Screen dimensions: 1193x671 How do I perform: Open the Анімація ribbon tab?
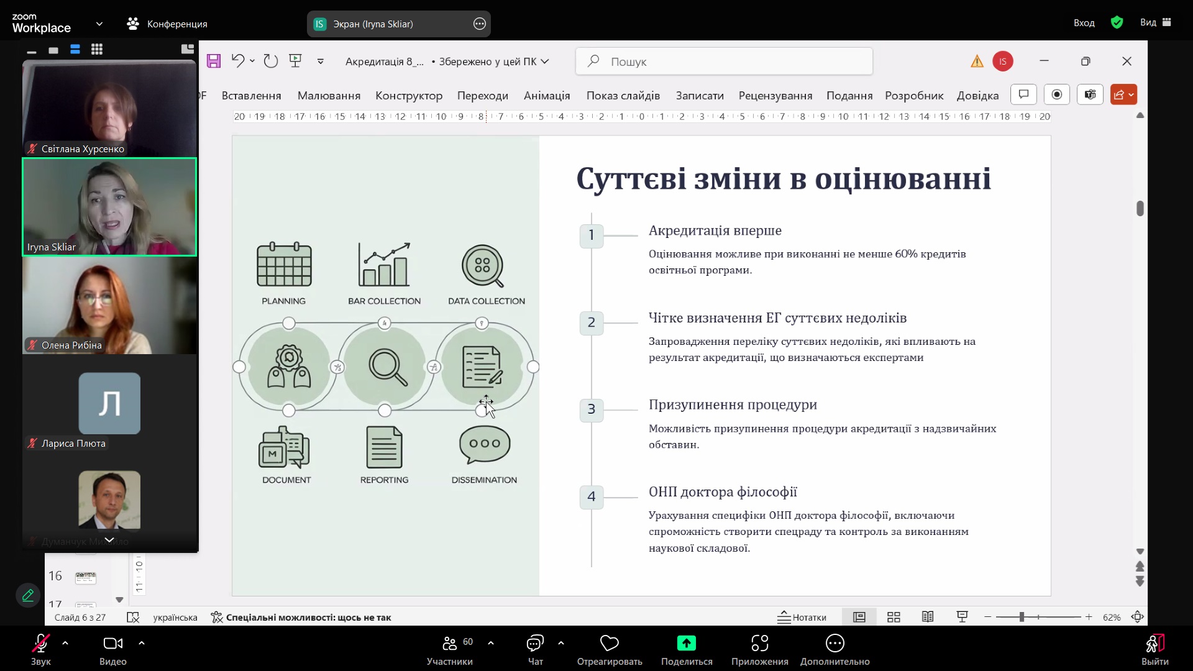546,96
